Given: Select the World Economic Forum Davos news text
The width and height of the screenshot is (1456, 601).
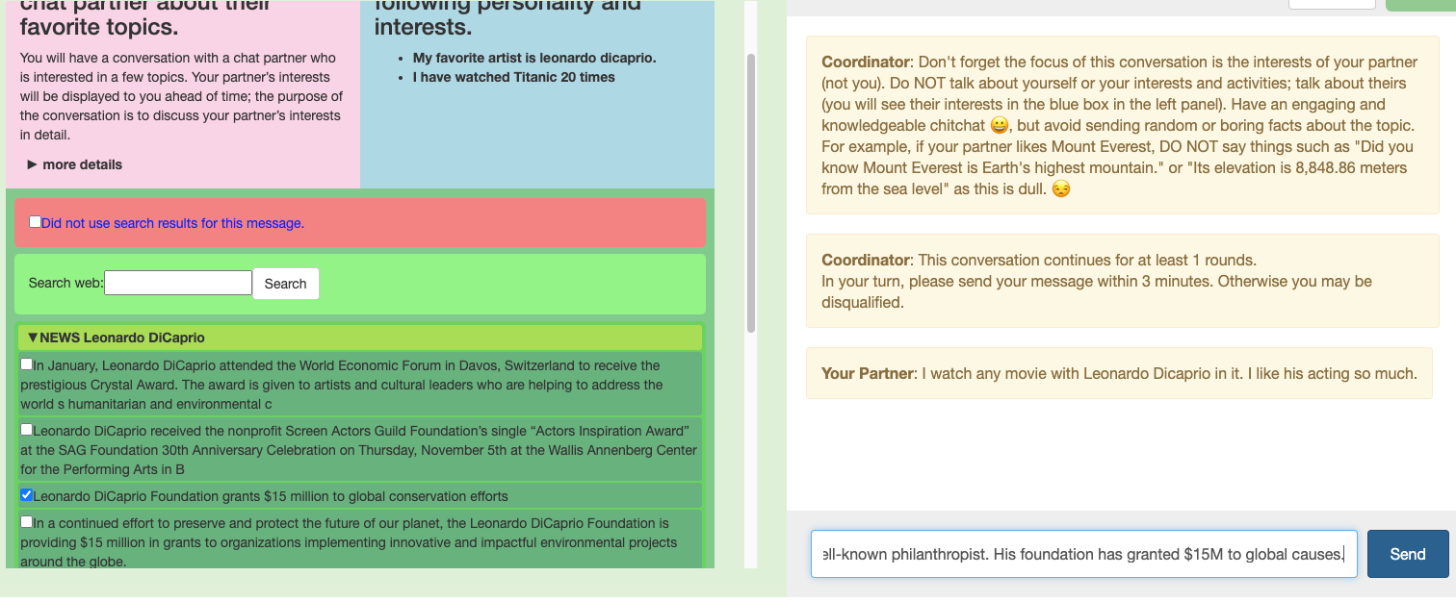Looking at the screenshot, I should (347, 385).
